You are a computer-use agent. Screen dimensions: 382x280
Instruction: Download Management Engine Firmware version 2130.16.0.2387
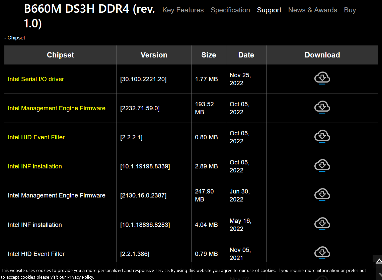322,195
